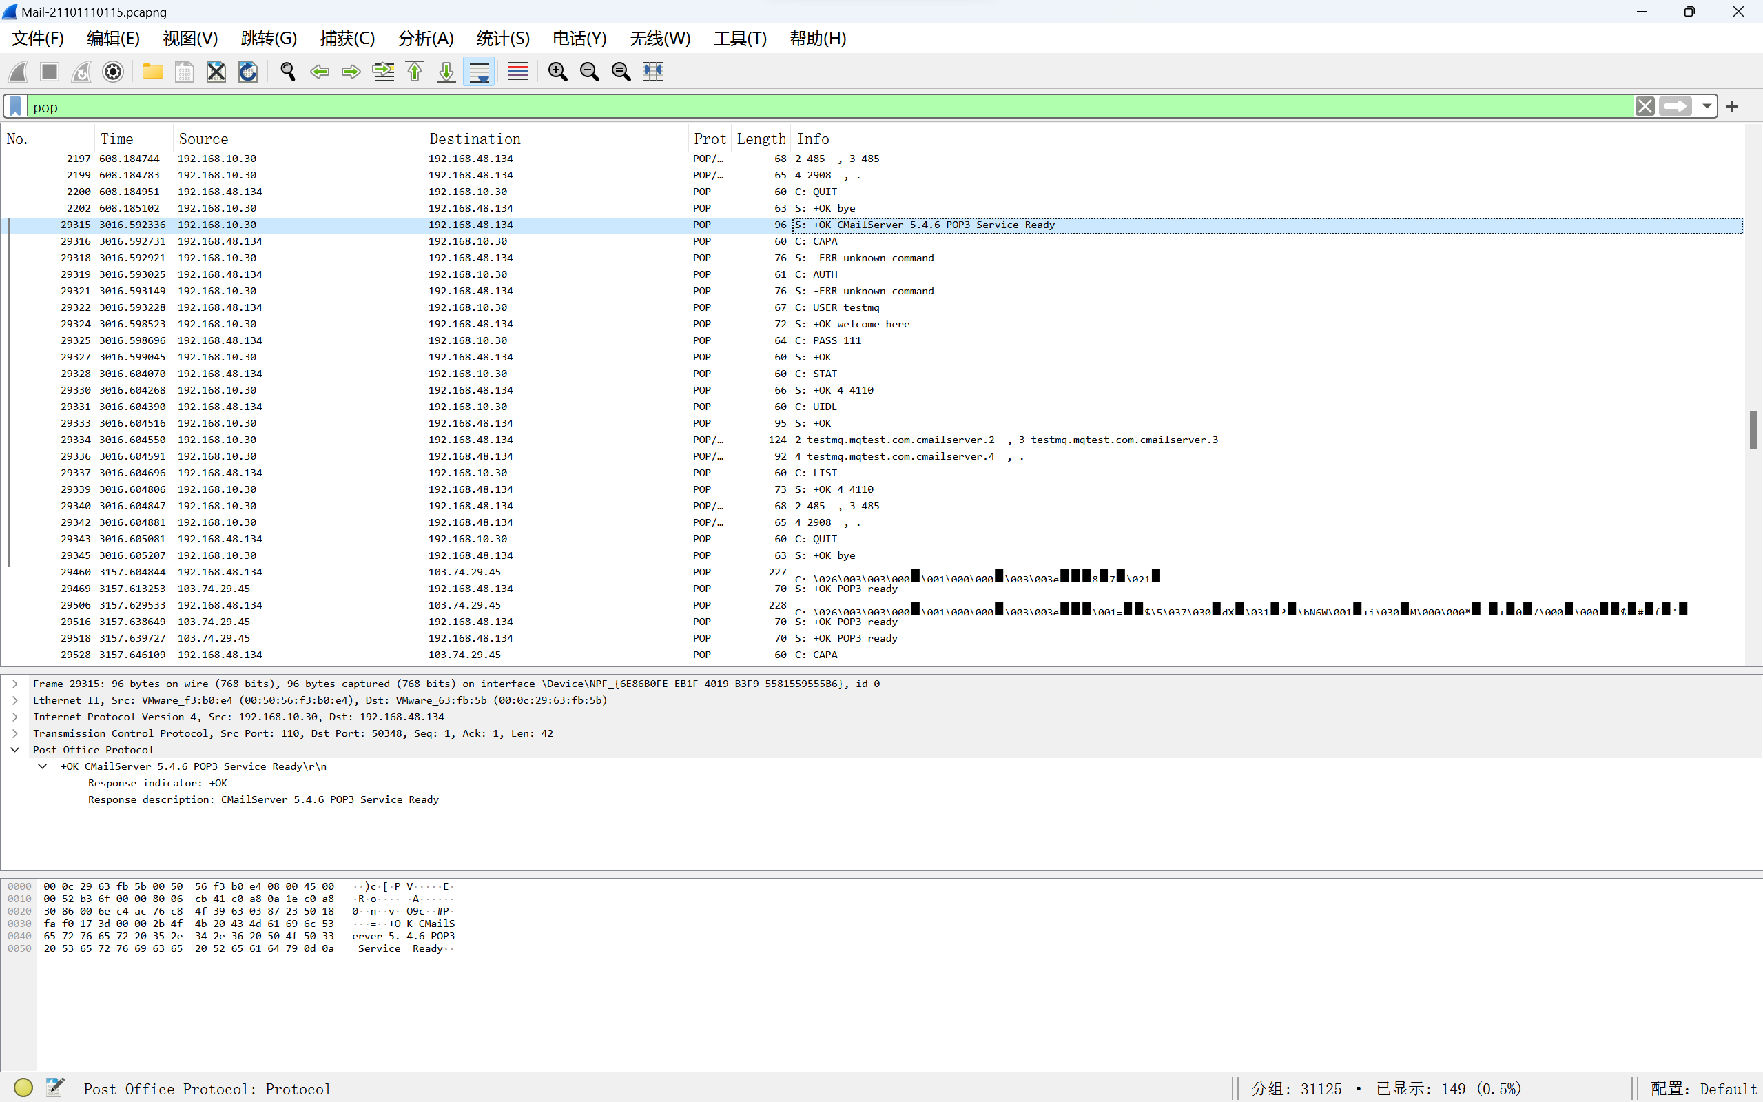Click the packet list scrollbar thumb
Viewport: 1763px width, 1102px height.
point(1753,430)
